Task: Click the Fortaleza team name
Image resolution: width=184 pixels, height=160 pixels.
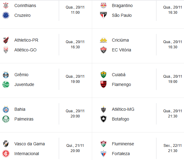Action: [x=121, y=154]
